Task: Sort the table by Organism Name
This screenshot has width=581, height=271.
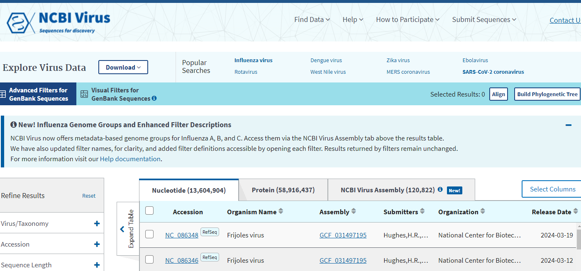Action: 281,212
